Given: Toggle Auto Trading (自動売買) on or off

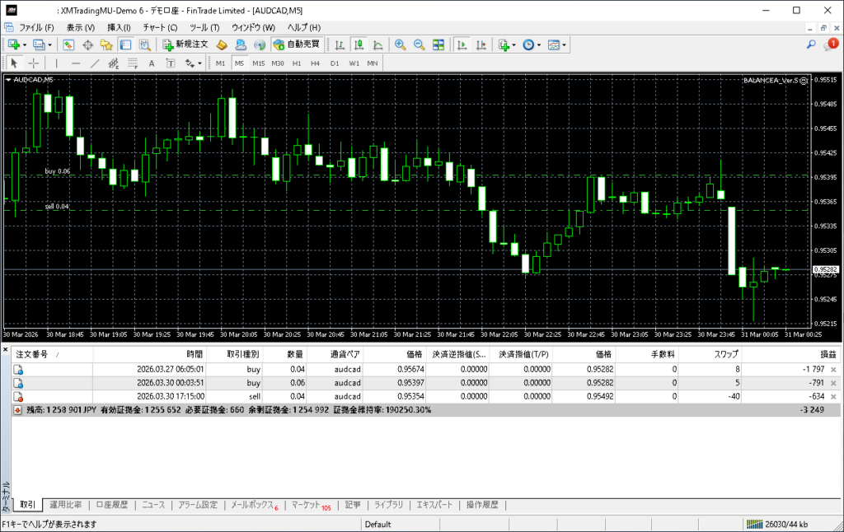Looking at the screenshot, I should click(x=296, y=44).
